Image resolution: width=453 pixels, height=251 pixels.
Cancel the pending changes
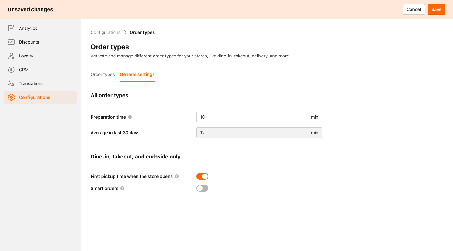[x=414, y=9]
